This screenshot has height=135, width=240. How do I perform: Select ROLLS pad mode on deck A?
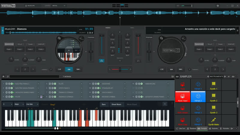[20, 44]
